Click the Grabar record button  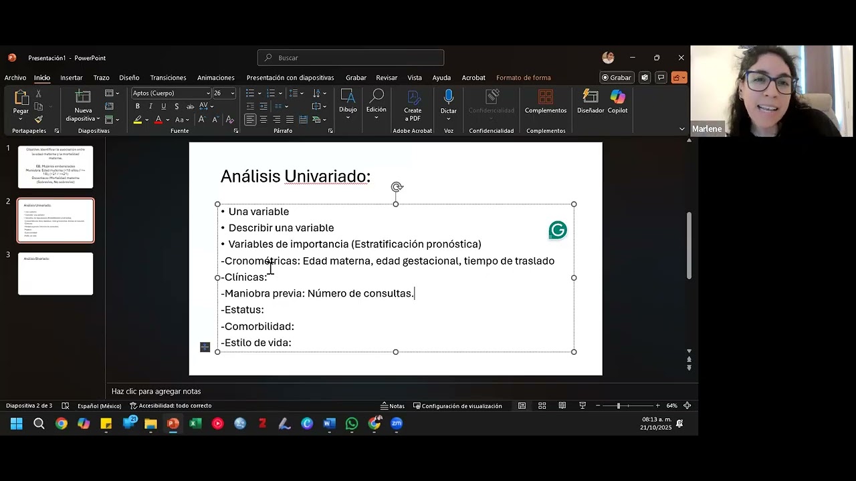tap(617, 77)
